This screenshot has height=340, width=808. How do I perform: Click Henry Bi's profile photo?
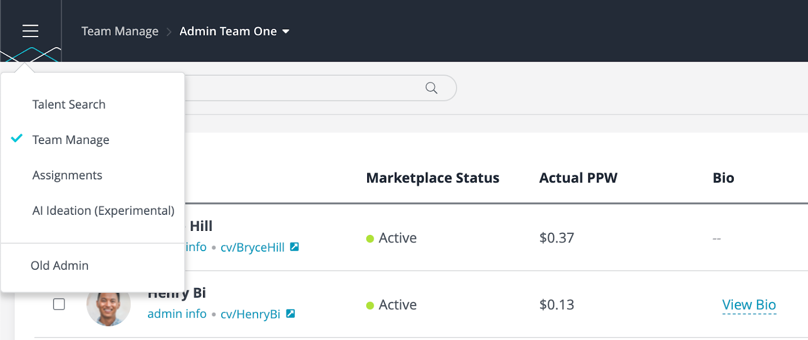[x=109, y=308]
